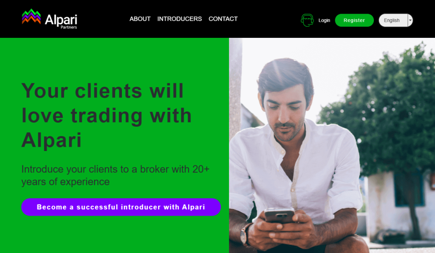Click the Alpari Partners logo
This screenshot has height=253, width=435.
click(49, 19)
